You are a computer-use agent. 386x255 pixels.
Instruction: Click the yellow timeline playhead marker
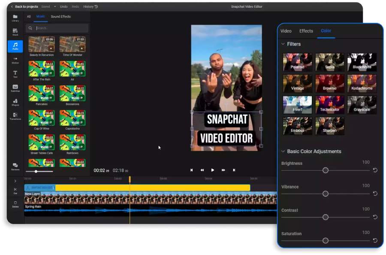pos(130,179)
